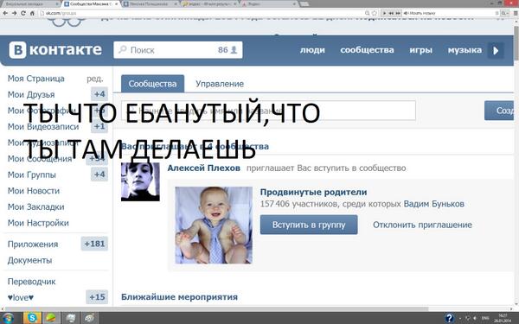Click the magnifier icon in the address bar
This screenshot has width=519, height=324.
(367, 13)
